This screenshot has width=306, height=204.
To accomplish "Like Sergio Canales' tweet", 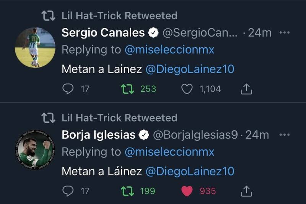I will coord(187,89).
